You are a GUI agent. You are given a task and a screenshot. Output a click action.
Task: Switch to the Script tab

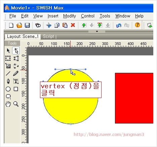point(48,37)
